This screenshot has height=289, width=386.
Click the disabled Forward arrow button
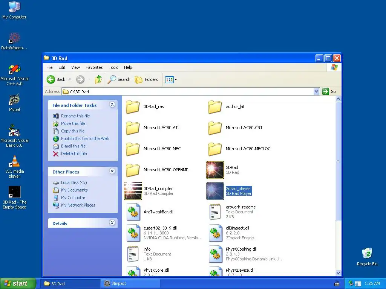coord(80,79)
